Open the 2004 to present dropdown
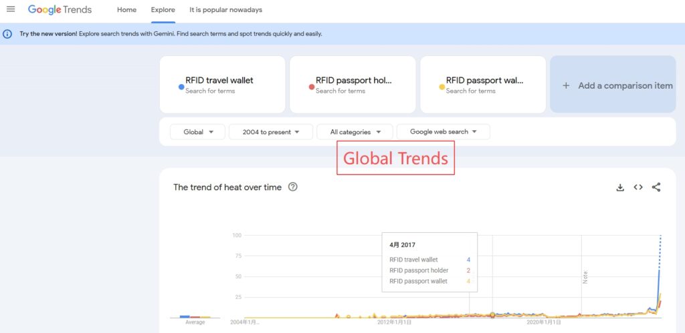Image resolution: width=685 pixels, height=333 pixels. (271, 132)
